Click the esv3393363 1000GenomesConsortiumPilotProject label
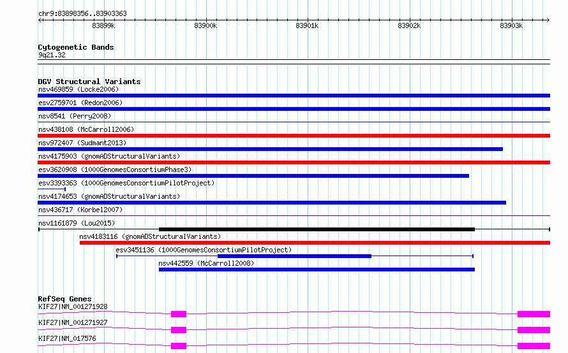The height and width of the screenshot is (353, 568). coord(126,183)
